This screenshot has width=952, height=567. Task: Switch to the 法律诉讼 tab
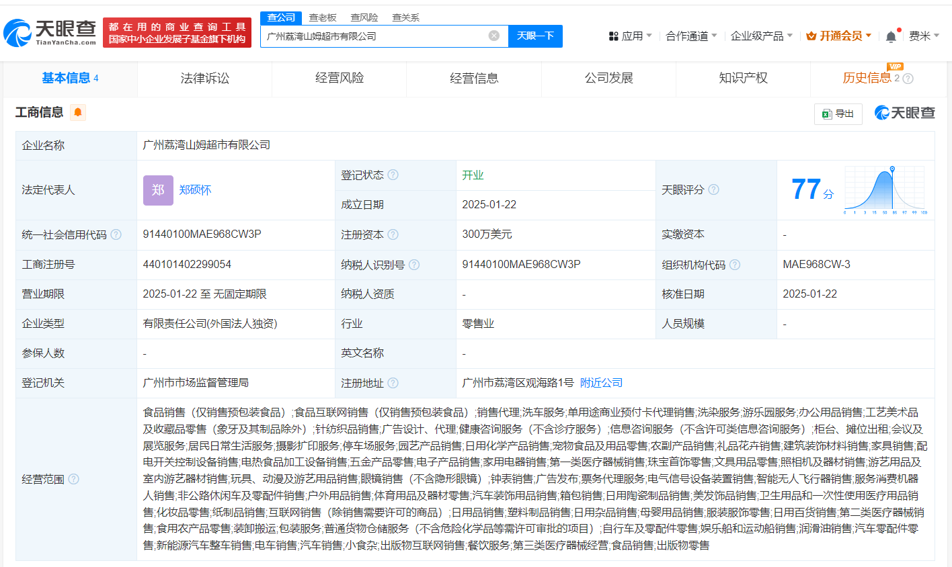(205, 79)
